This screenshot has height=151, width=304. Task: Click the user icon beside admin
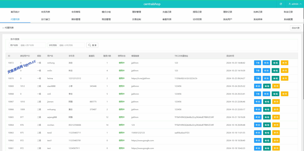pyautogui.click(x=289, y=4)
